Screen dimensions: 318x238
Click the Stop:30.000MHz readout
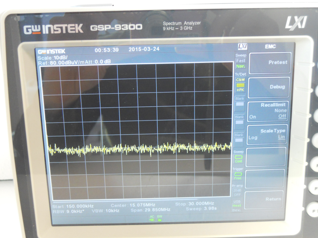[194, 203]
